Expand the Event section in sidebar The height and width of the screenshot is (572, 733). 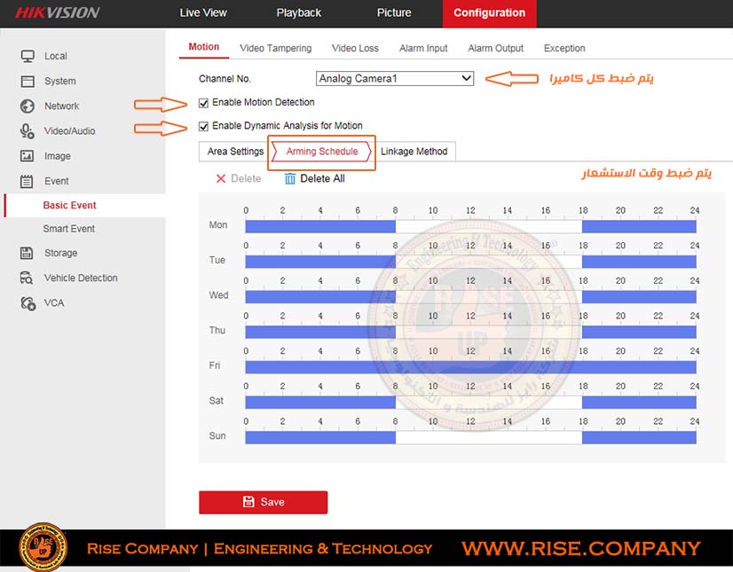(x=57, y=181)
